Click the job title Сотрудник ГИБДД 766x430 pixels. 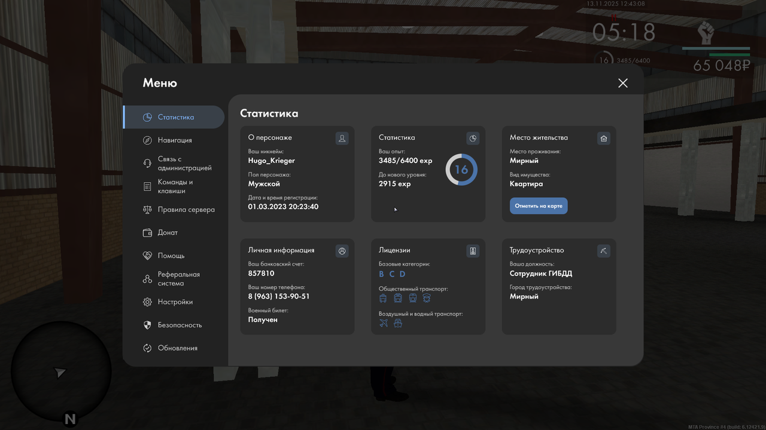pos(541,274)
